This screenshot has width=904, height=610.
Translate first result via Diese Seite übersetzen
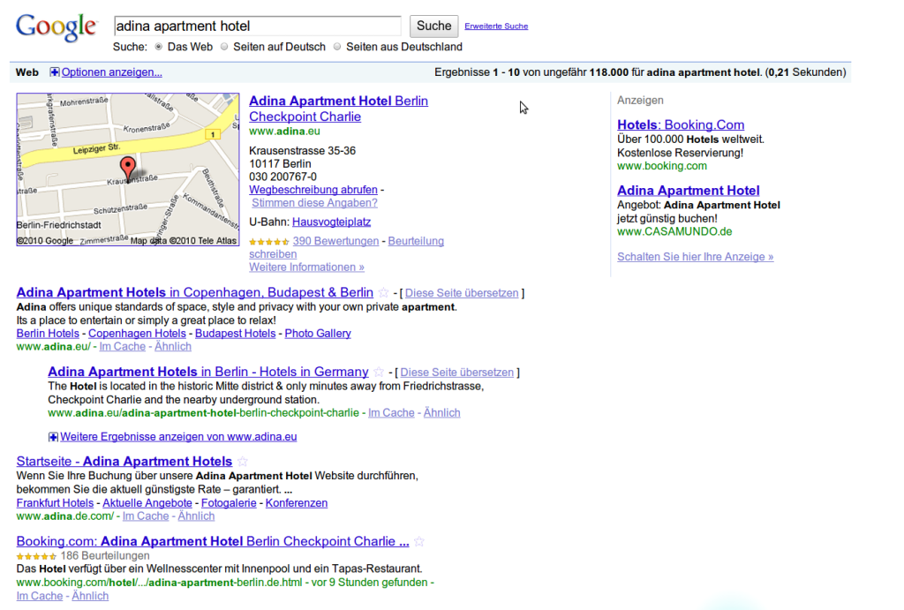click(x=462, y=293)
